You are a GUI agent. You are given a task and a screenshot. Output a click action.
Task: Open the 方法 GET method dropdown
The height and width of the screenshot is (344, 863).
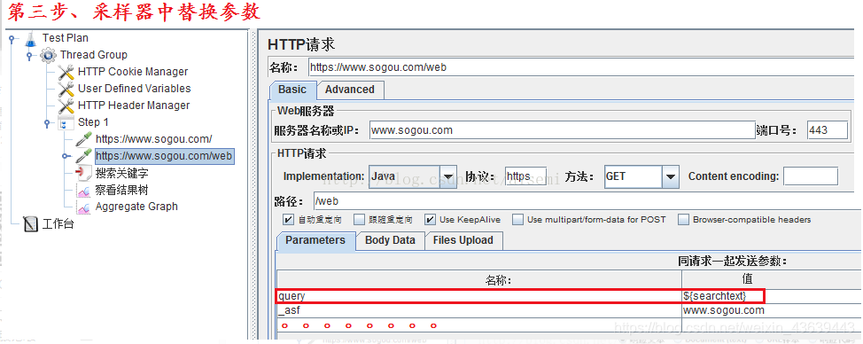(670, 176)
